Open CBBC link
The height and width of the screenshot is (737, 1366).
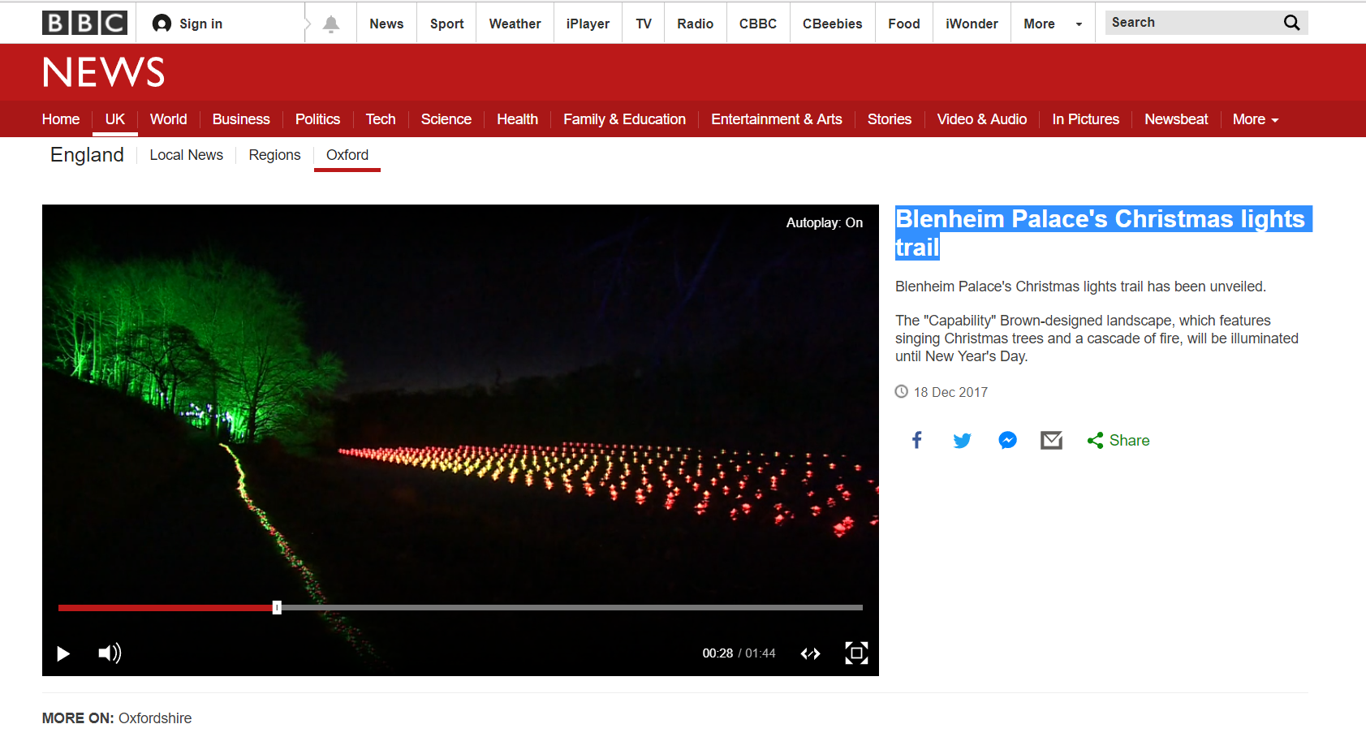[x=758, y=24]
